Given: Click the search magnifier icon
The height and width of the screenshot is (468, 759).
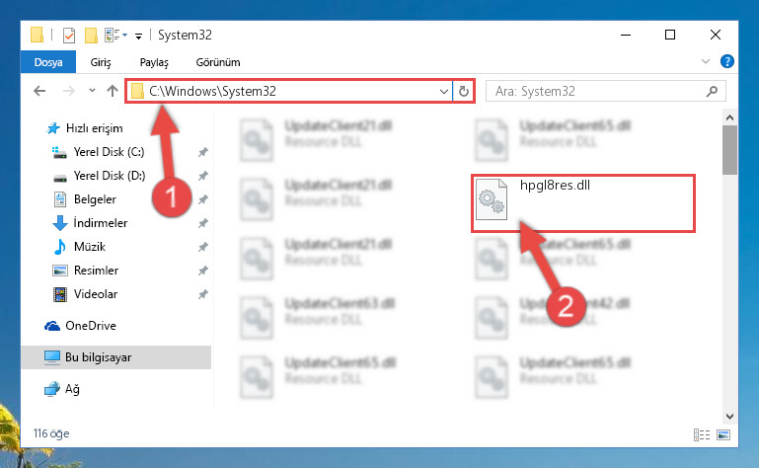Looking at the screenshot, I should (x=712, y=91).
